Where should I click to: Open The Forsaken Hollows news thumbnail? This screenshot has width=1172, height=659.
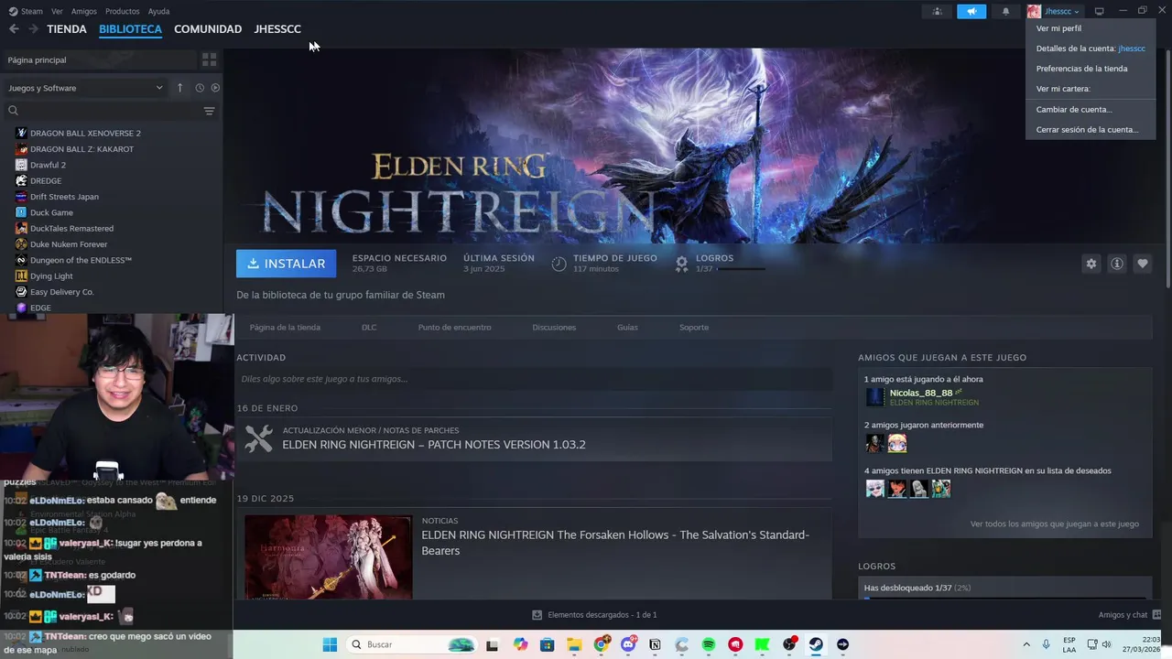[329, 557]
